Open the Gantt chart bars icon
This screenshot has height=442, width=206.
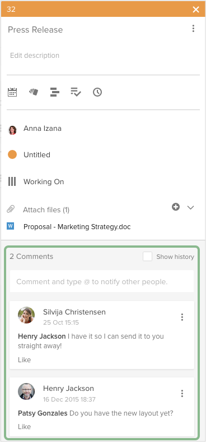pos(54,92)
